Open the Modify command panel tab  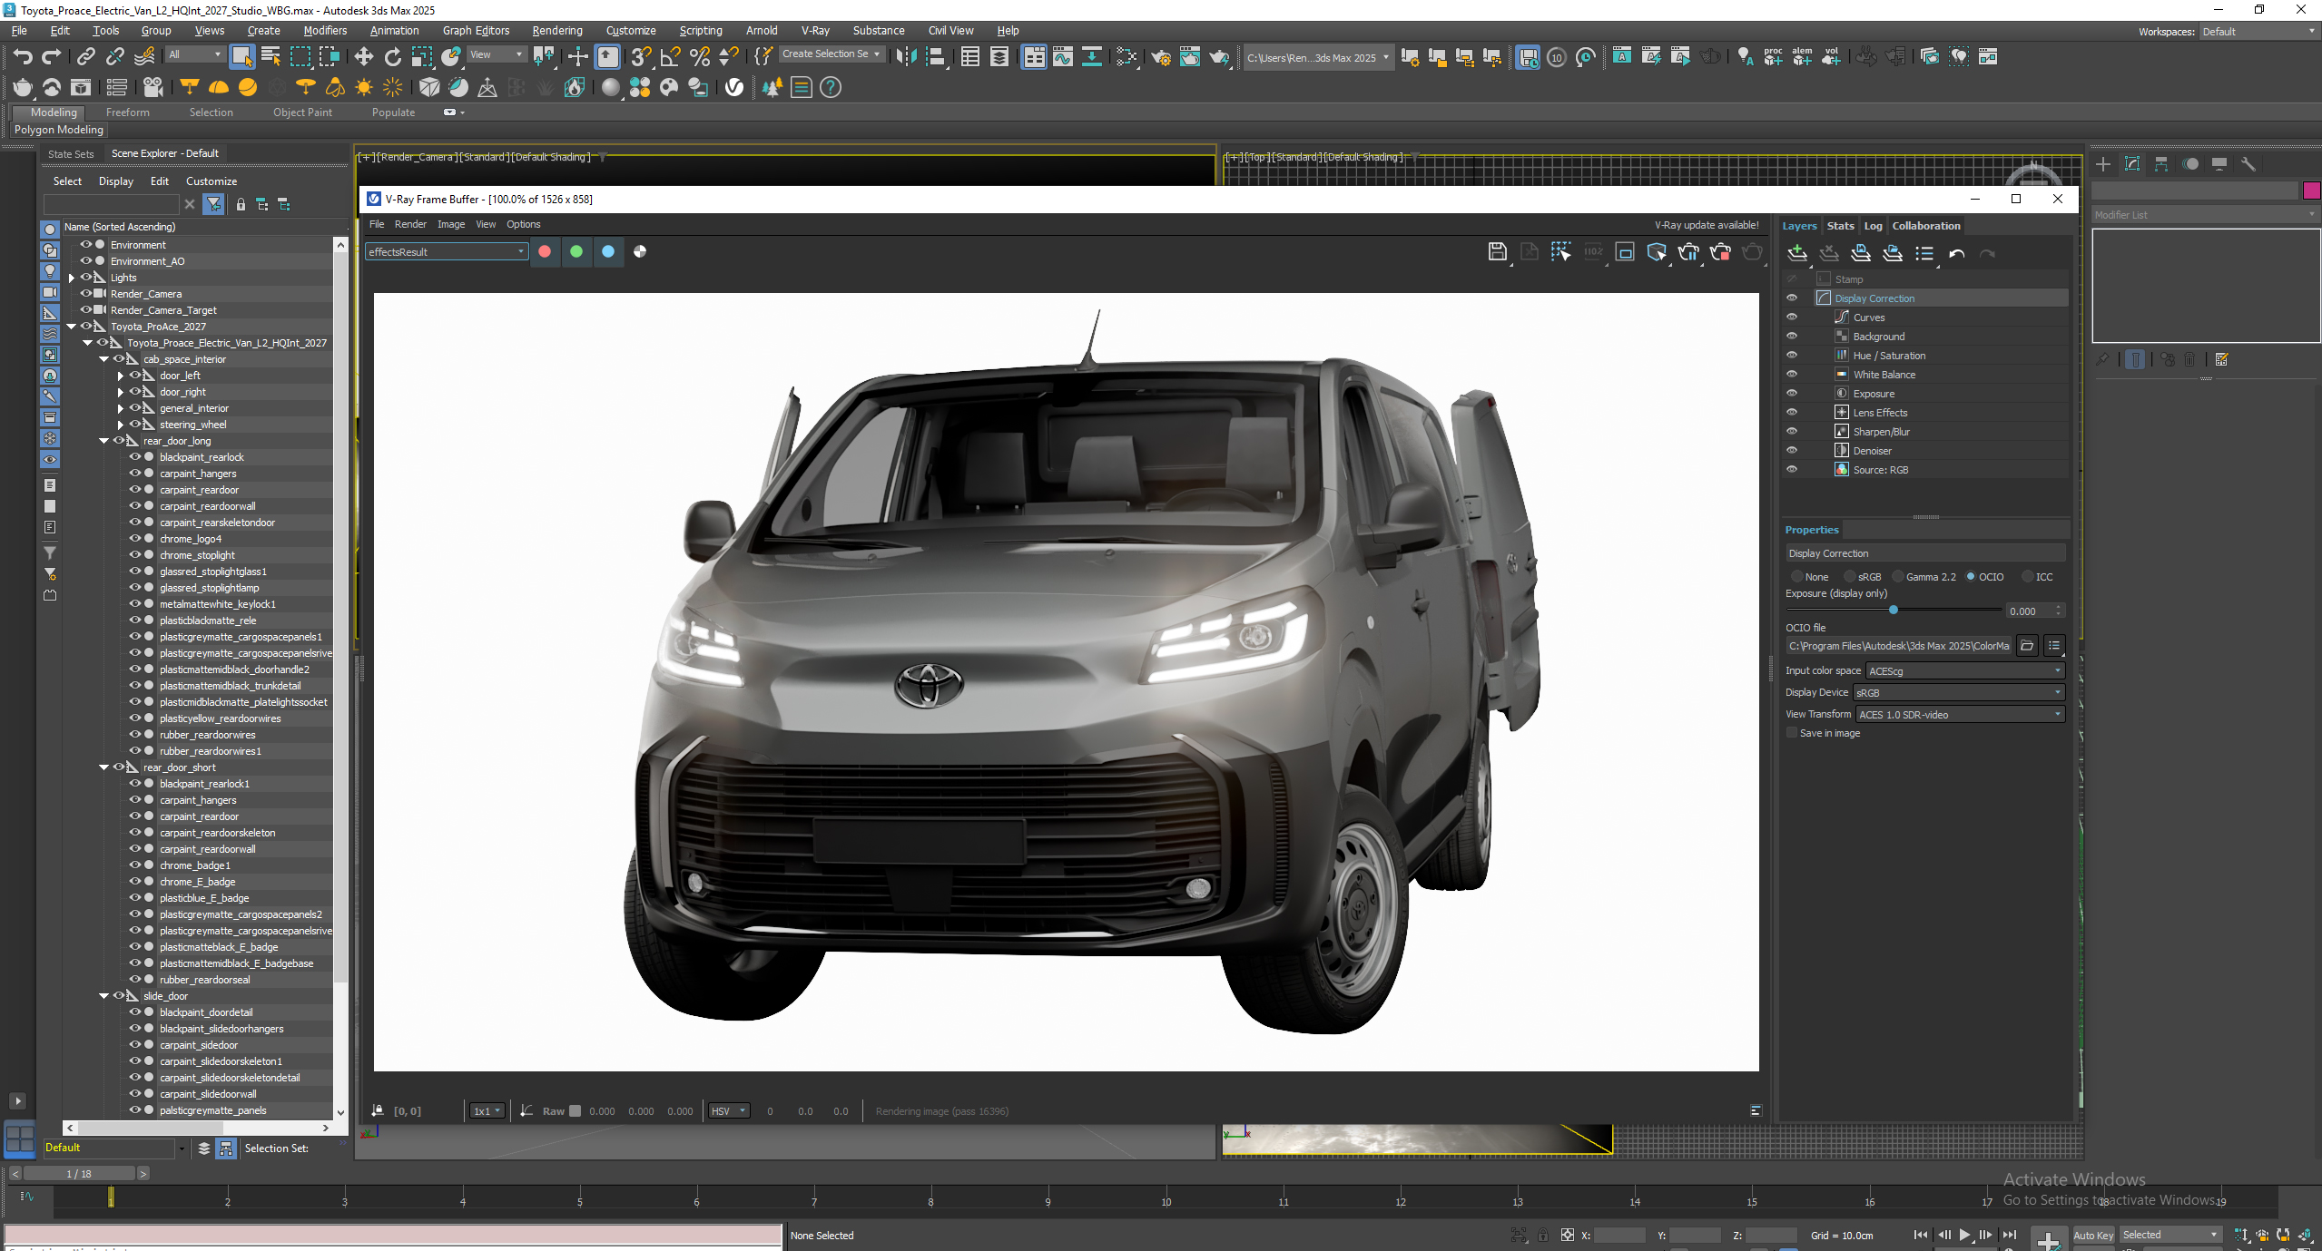click(x=2132, y=164)
